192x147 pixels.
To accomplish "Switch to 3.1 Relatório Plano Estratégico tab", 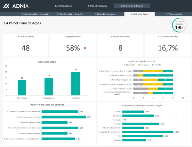I will [36, 14].
